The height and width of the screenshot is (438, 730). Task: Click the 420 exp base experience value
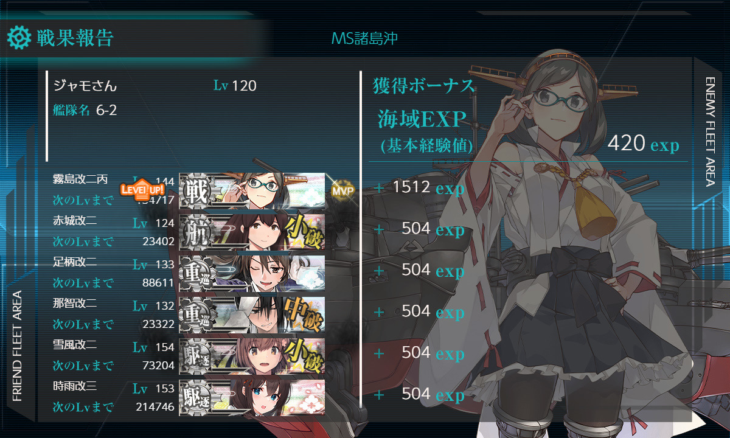tap(643, 144)
